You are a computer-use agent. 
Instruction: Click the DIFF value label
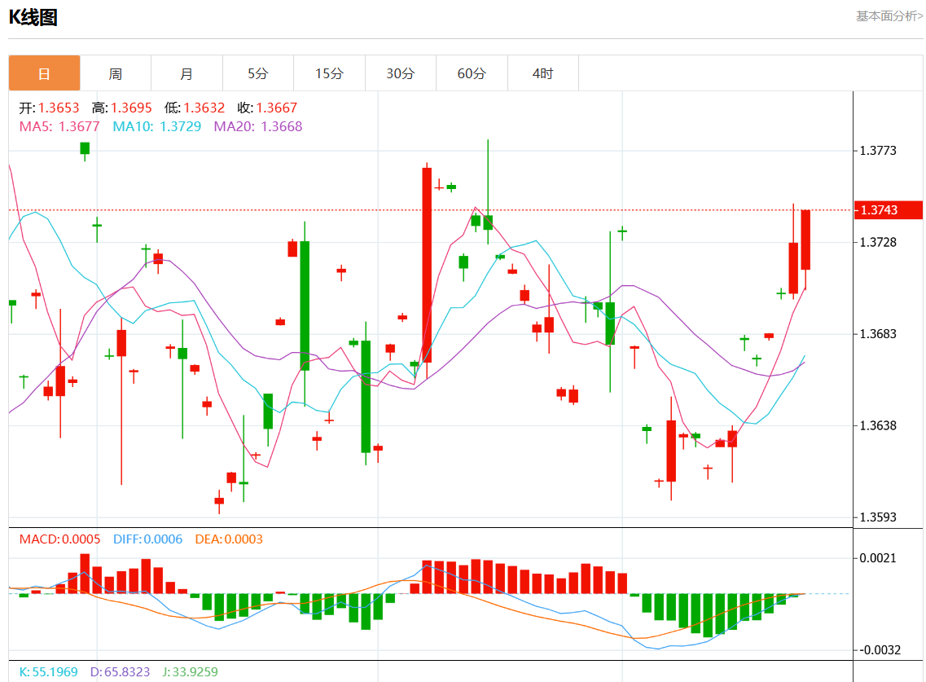(147, 539)
